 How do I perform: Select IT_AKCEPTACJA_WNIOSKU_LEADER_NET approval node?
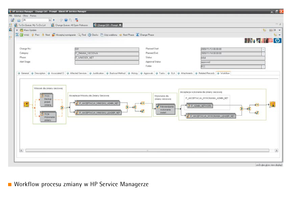coord(98,112)
